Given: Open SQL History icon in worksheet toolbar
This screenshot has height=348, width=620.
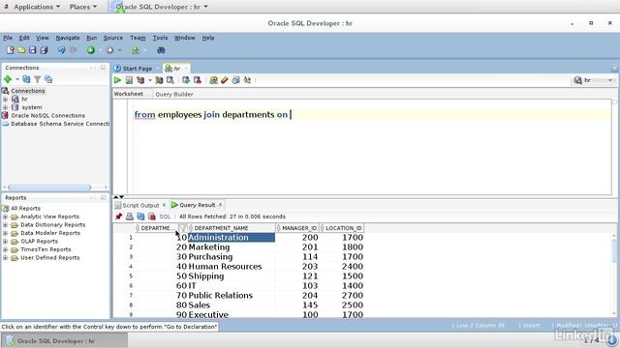Looking at the screenshot, I should (235, 80).
